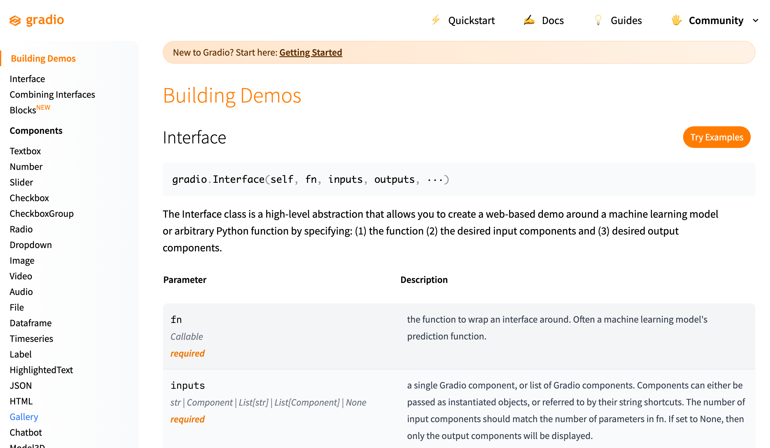Click the Description column header
The height and width of the screenshot is (448, 770).
click(424, 280)
